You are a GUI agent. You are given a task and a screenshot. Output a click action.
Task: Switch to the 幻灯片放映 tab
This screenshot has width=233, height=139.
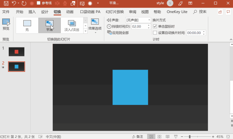pos(115,12)
